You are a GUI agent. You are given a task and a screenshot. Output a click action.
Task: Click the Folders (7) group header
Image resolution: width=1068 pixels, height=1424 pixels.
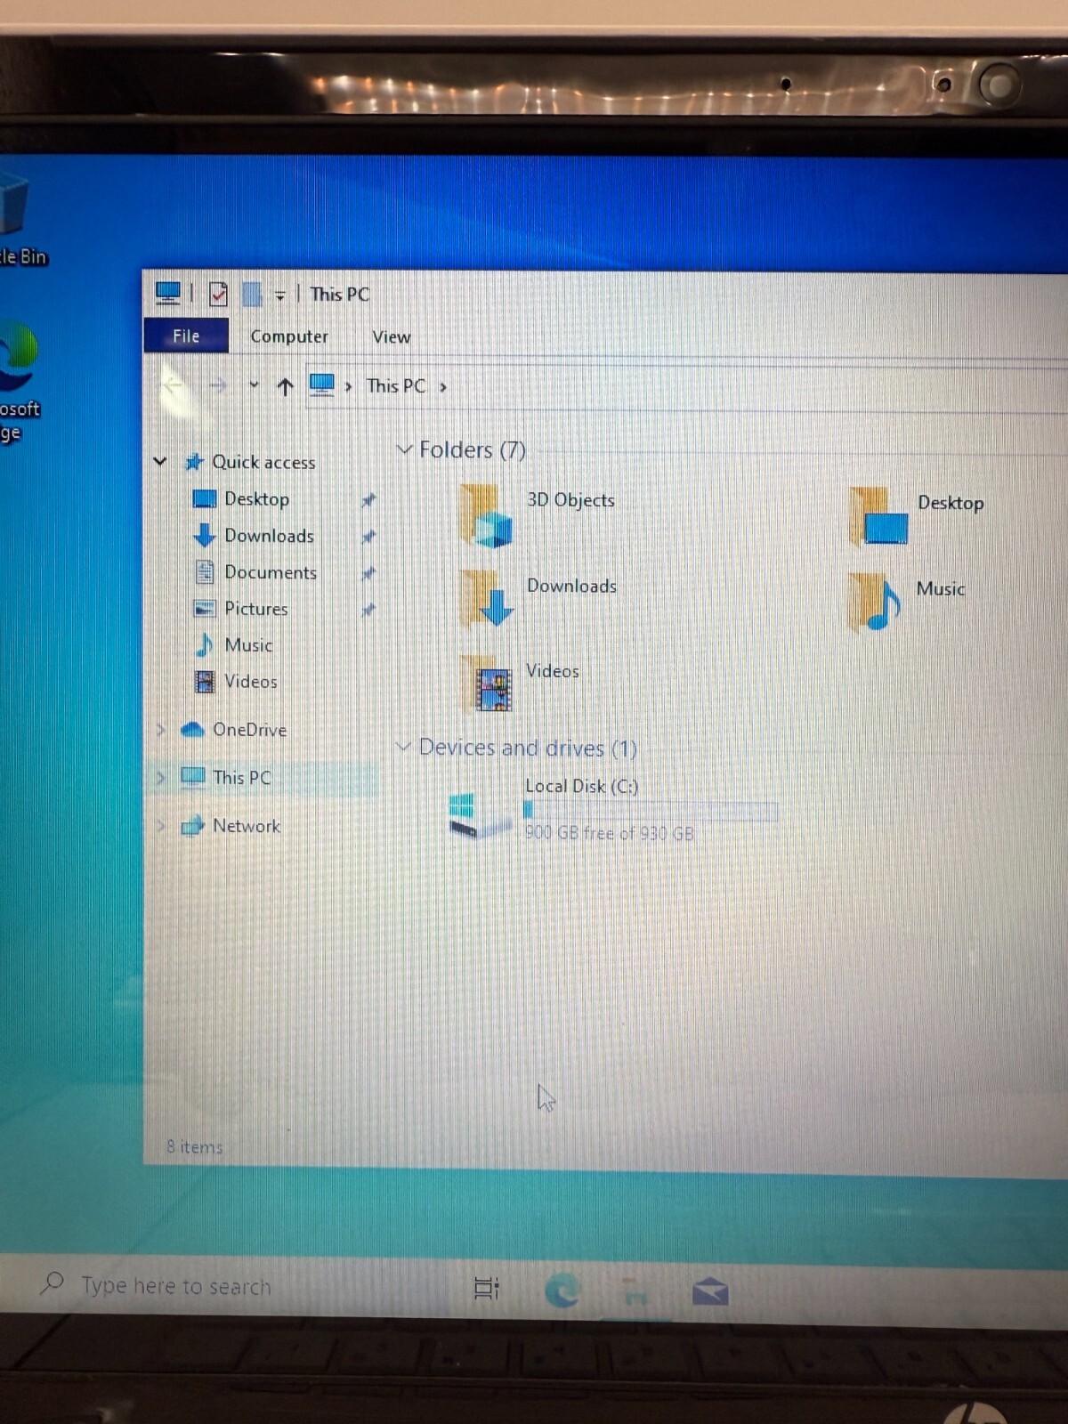point(472,449)
